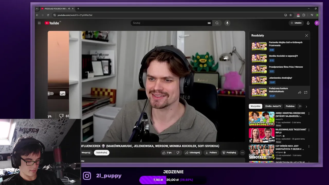Open options for CZY WŚRÓD NICH JEST video
The height and width of the screenshot is (185, 329).
309,146
